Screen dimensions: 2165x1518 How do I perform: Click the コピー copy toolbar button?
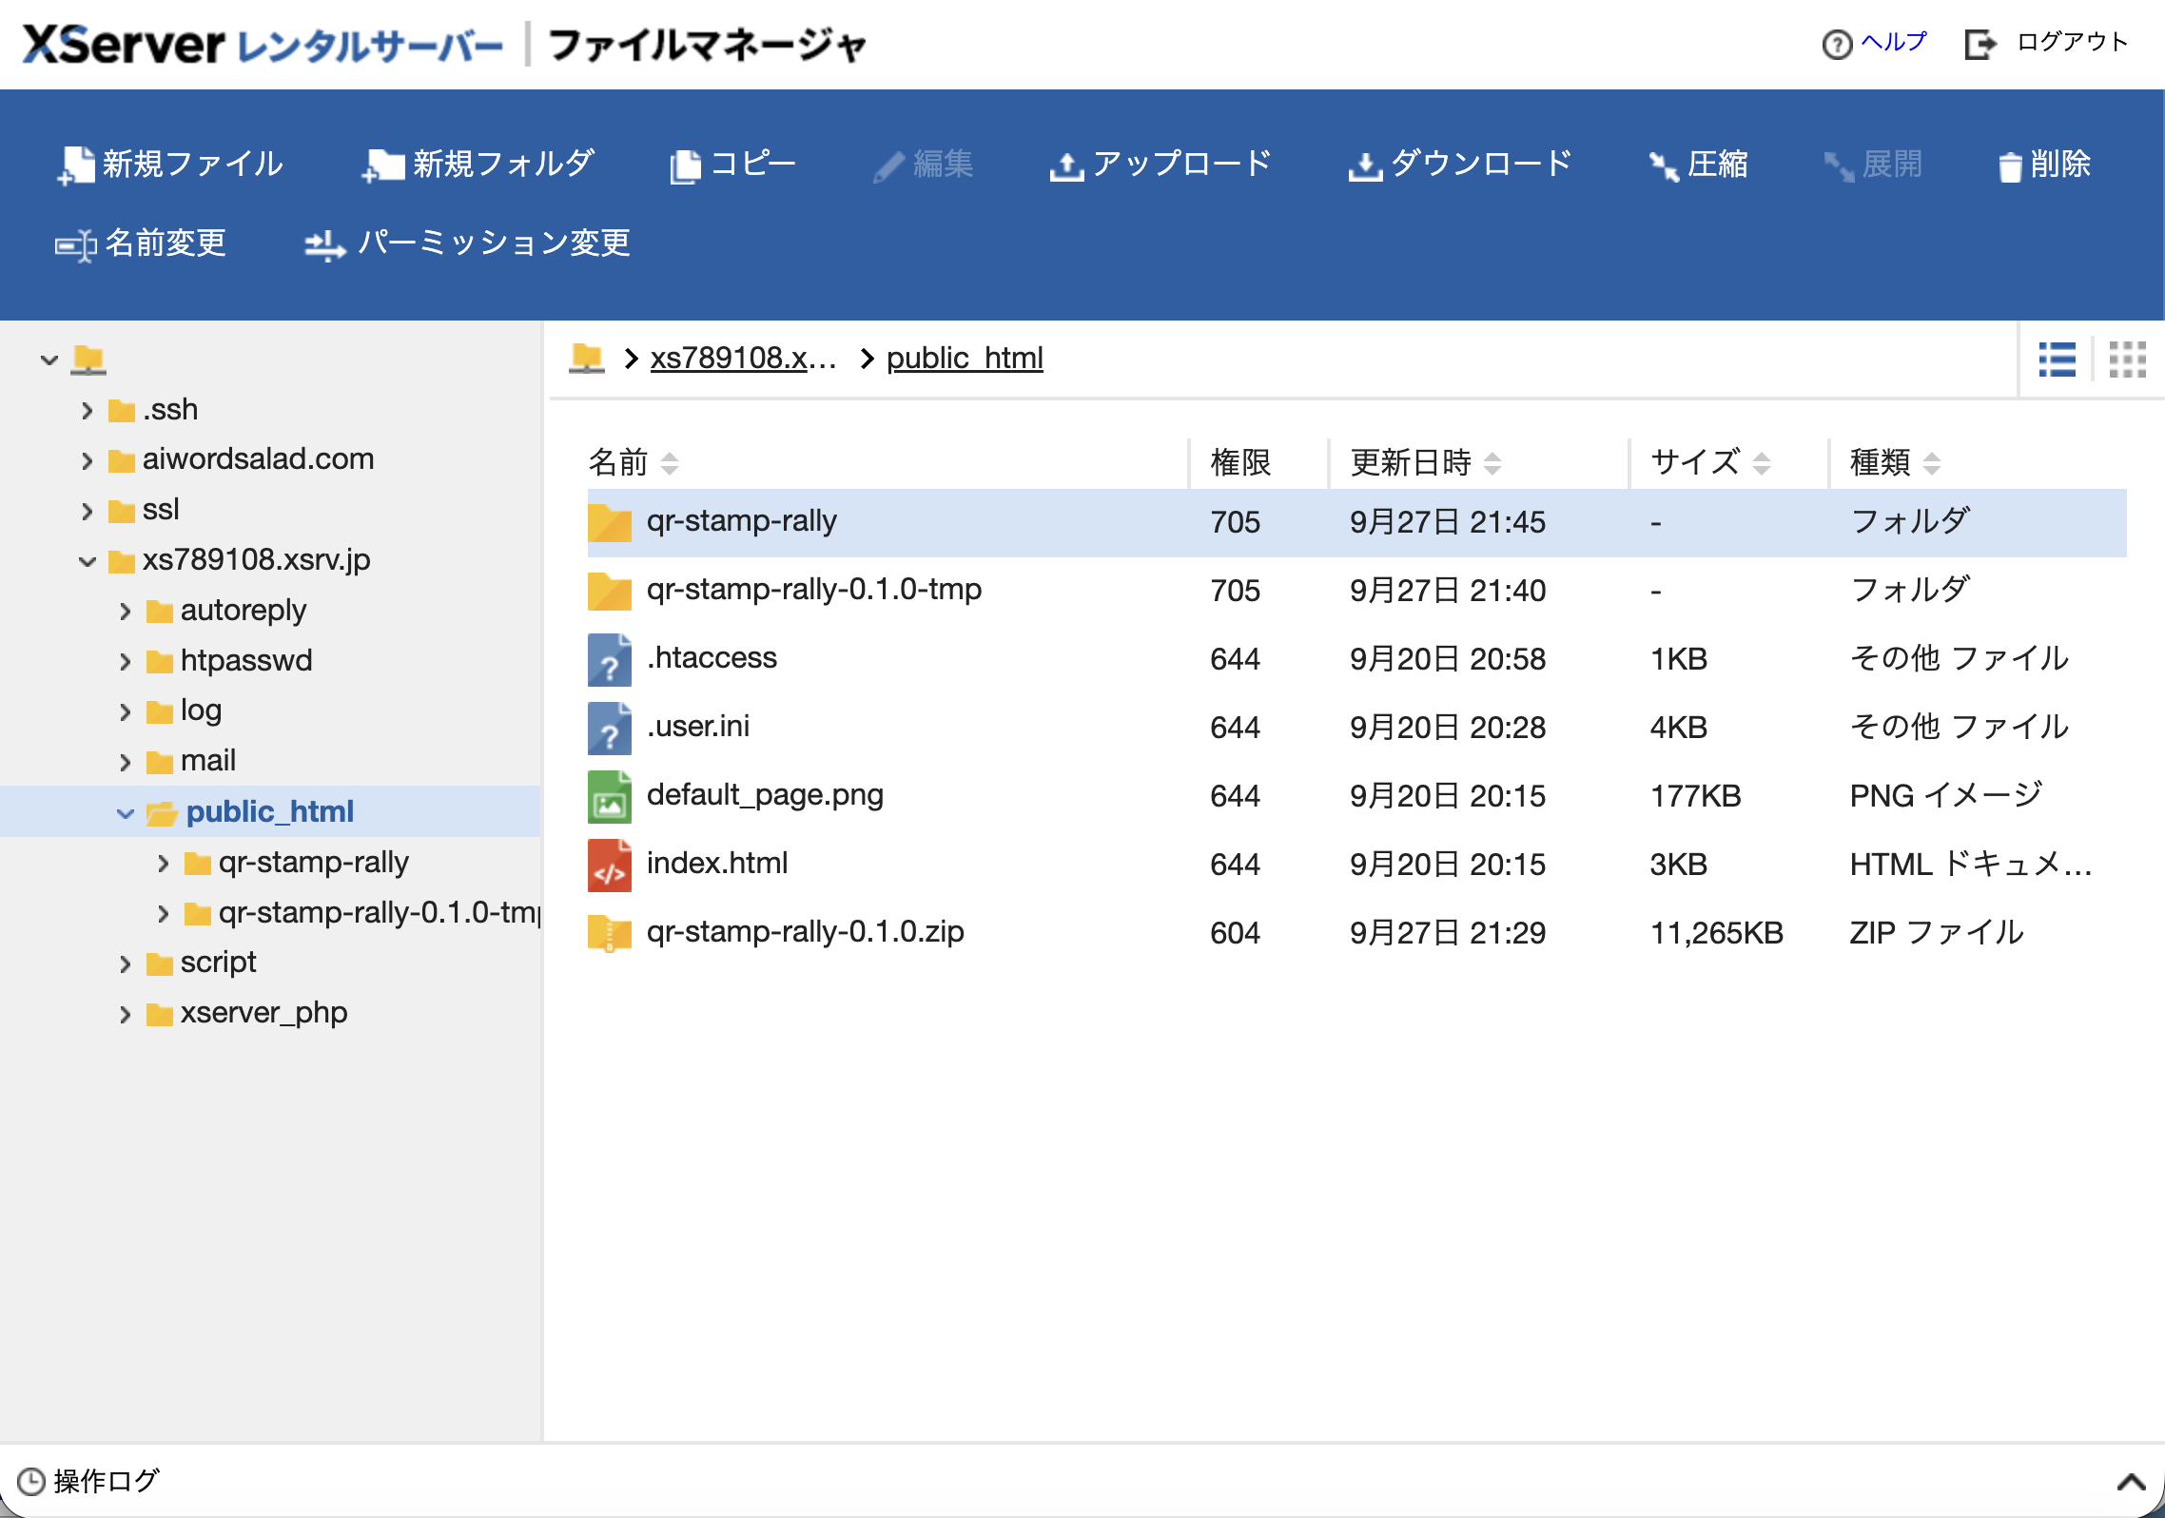[x=732, y=165]
